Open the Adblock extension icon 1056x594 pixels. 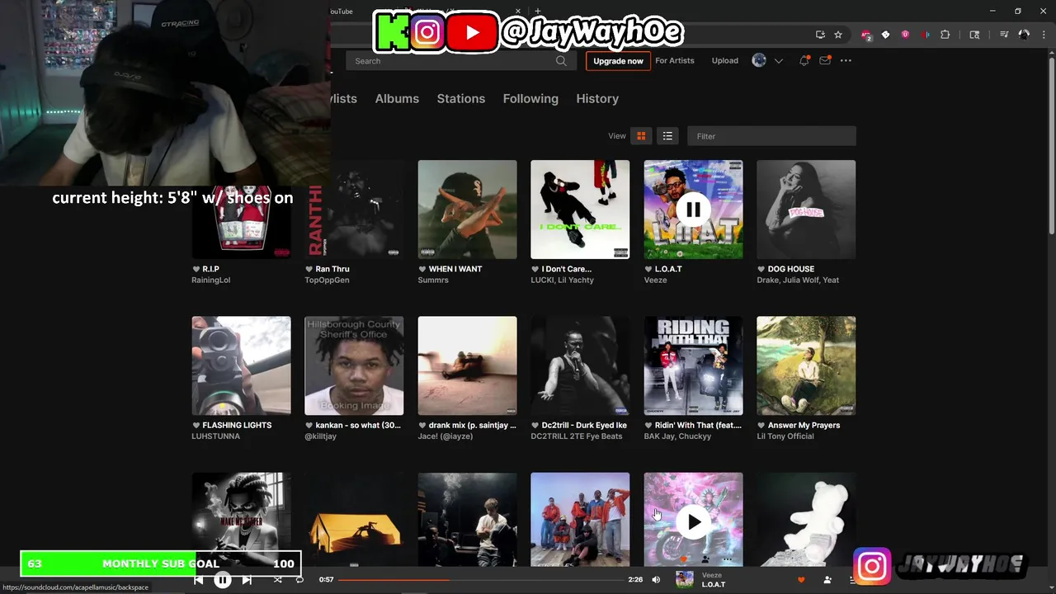coord(865,35)
